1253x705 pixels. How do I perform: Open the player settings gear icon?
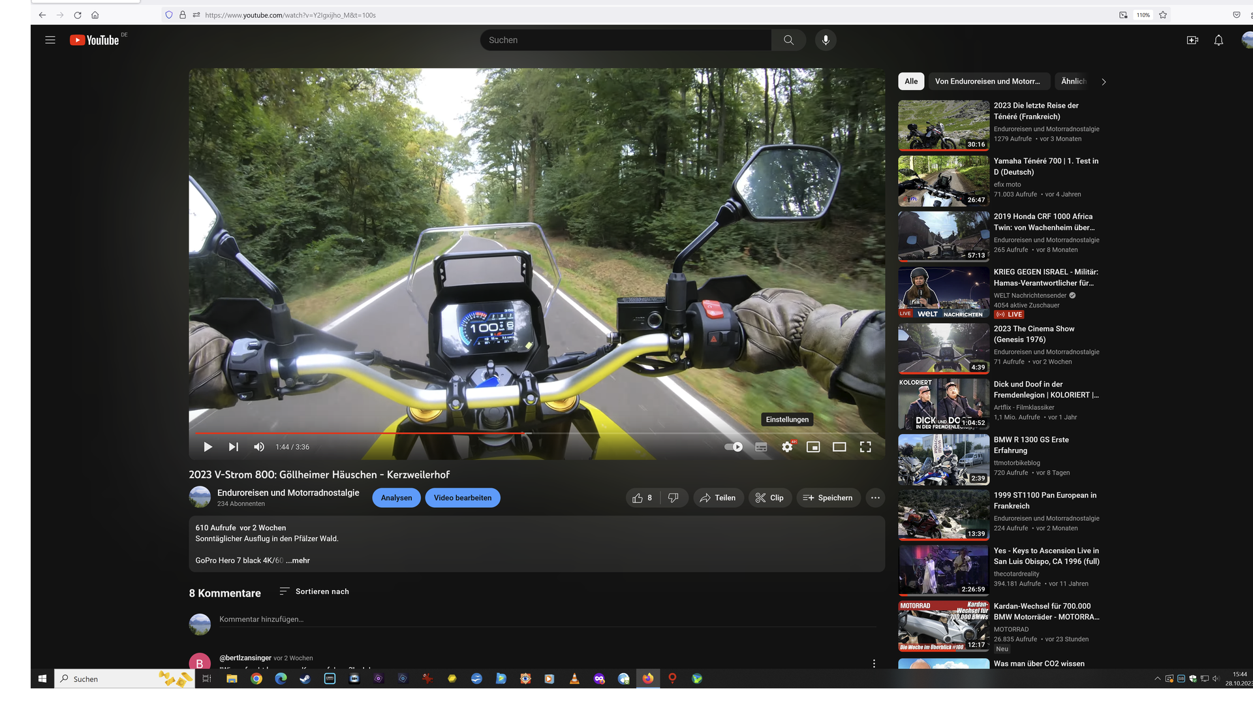coord(787,447)
